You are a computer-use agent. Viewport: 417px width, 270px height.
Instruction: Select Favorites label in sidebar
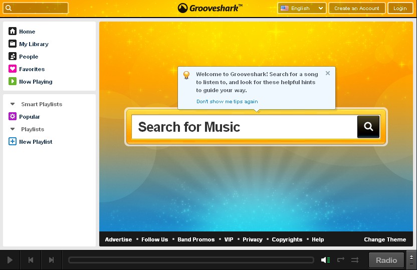coord(32,69)
